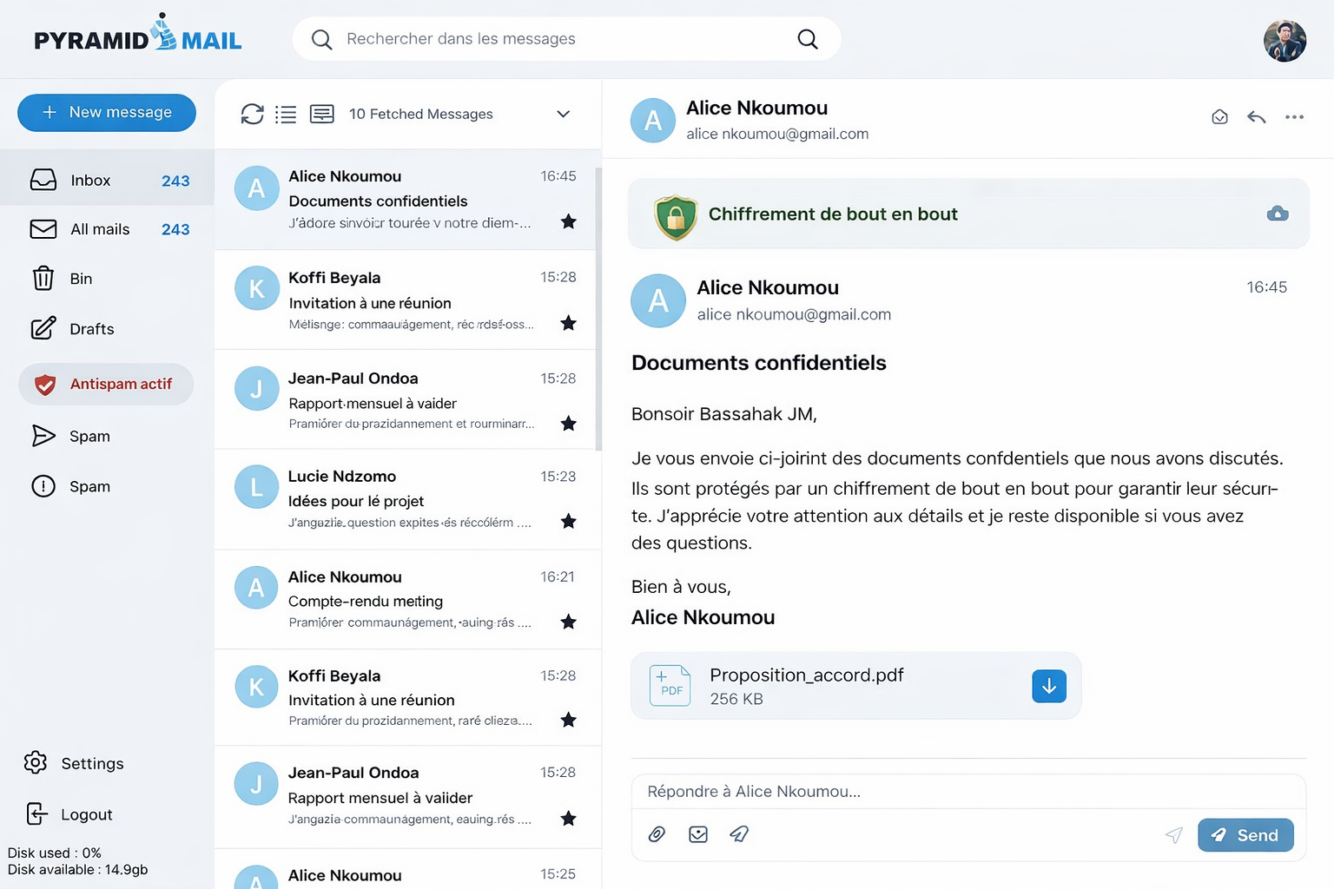Click the envelope check icon in reply bar

pyautogui.click(x=698, y=834)
